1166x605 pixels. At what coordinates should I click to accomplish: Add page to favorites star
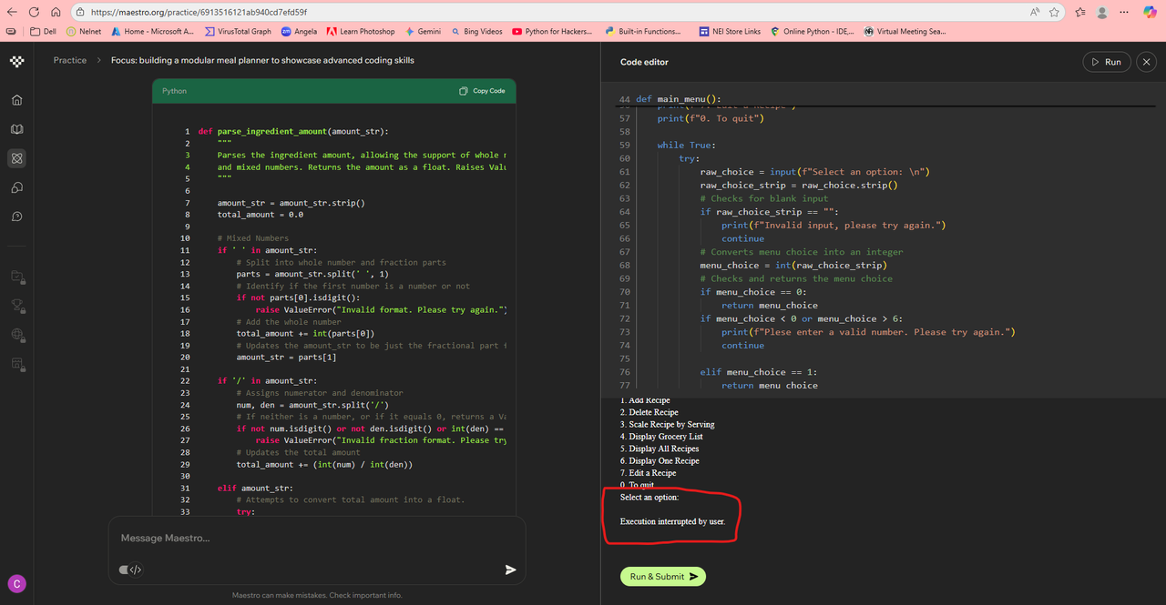tap(1054, 13)
